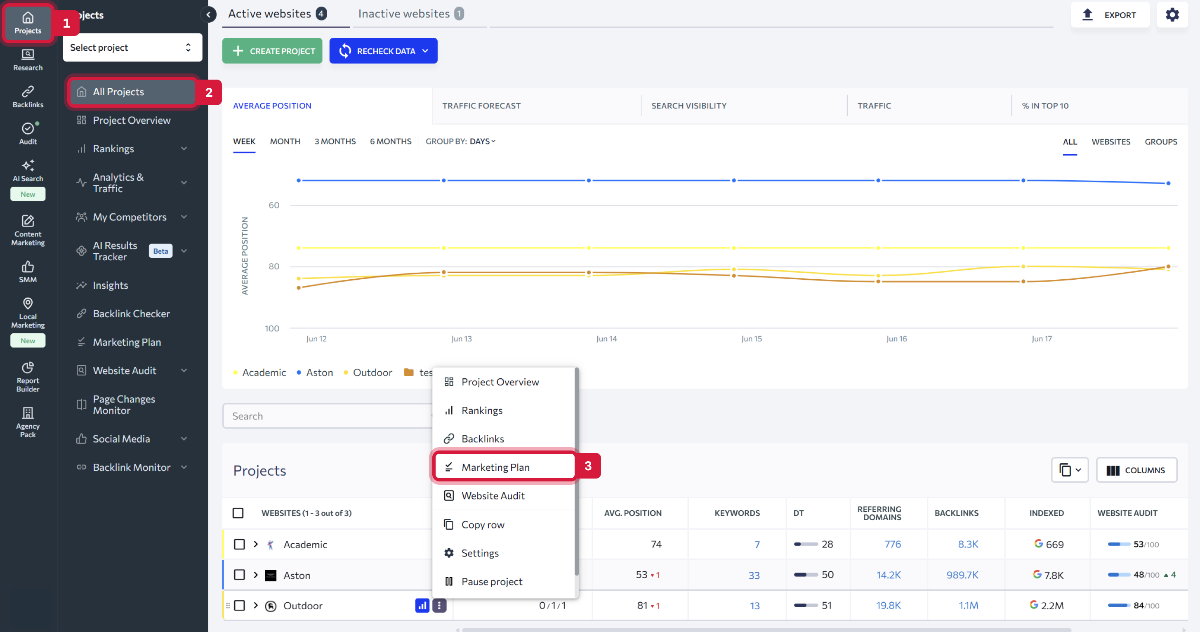This screenshot has width=1200, height=632.
Task: Click the Export button
Action: click(x=1110, y=15)
